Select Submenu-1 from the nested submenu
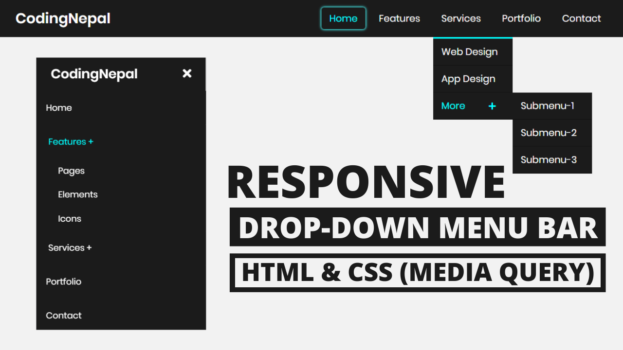 click(x=547, y=105)
